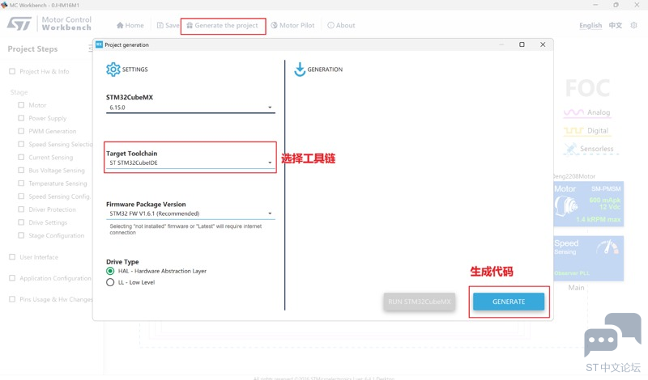The height and width of the screenshot is (380, 648).
Task: Click the Main label under cards
Action: point(576,288)
